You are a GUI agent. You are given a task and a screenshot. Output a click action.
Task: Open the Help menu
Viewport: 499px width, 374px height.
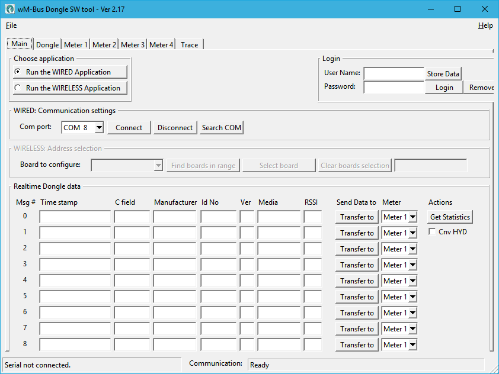(485, 25)
